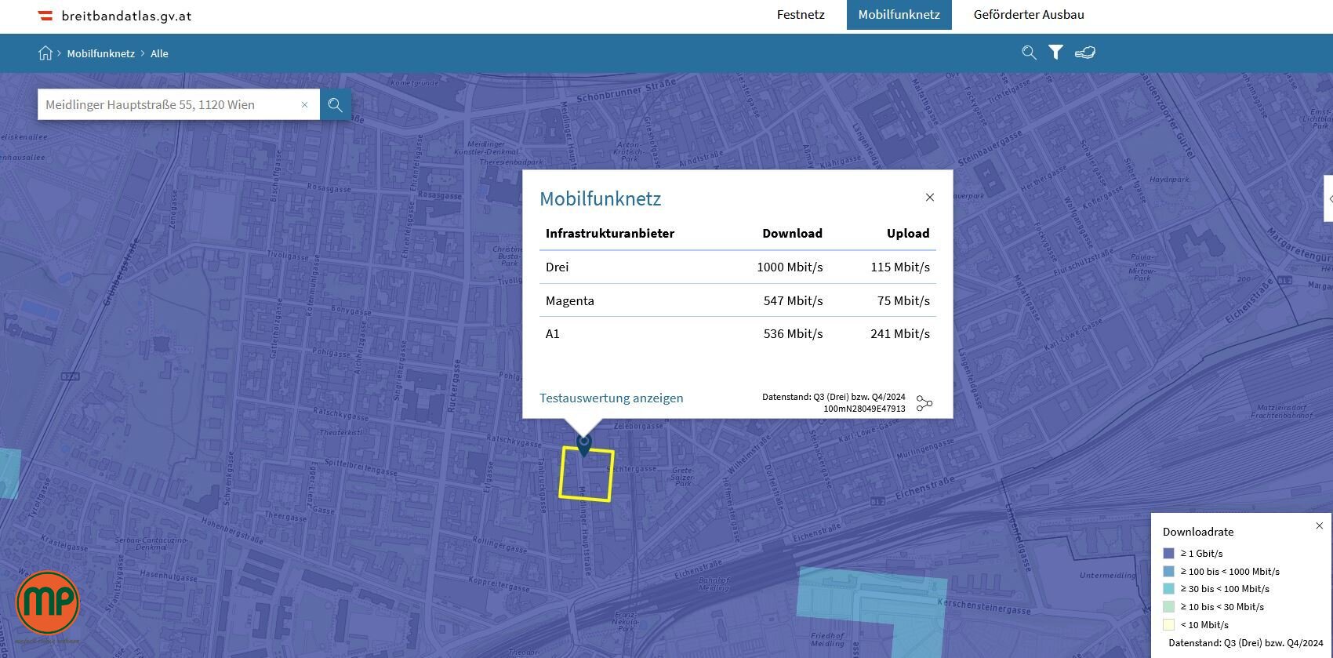Image resolution: width=1333 pixels, height=658 pixels.
Task: Click the blue search button beside address
Action: 335,104
